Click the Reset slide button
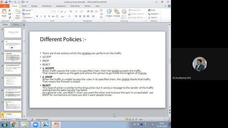The width and height of the screenshot is (228, 128). pos(26,14)
